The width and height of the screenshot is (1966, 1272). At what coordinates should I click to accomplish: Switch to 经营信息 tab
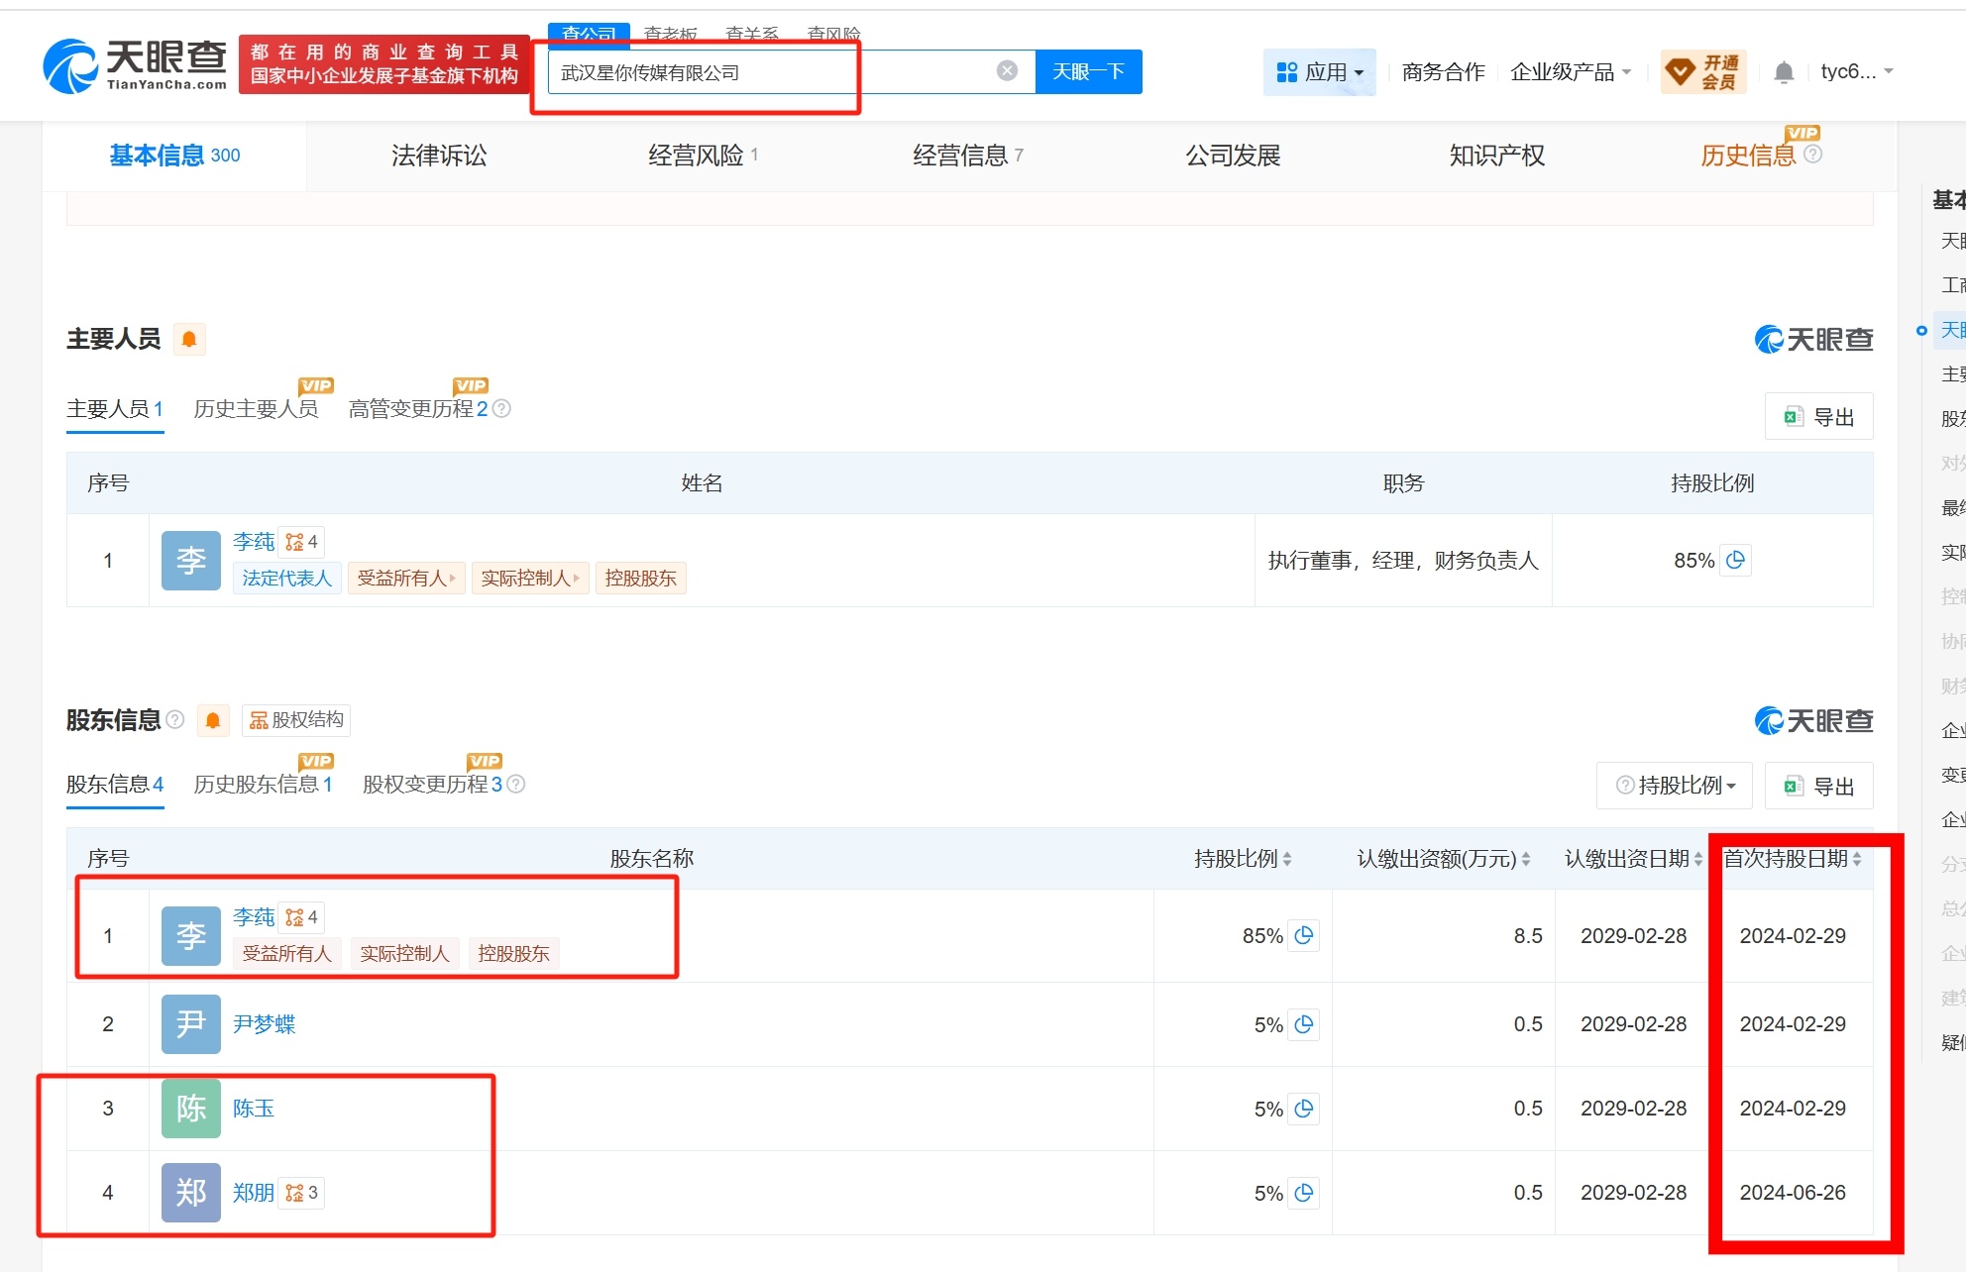pos(967,156)
